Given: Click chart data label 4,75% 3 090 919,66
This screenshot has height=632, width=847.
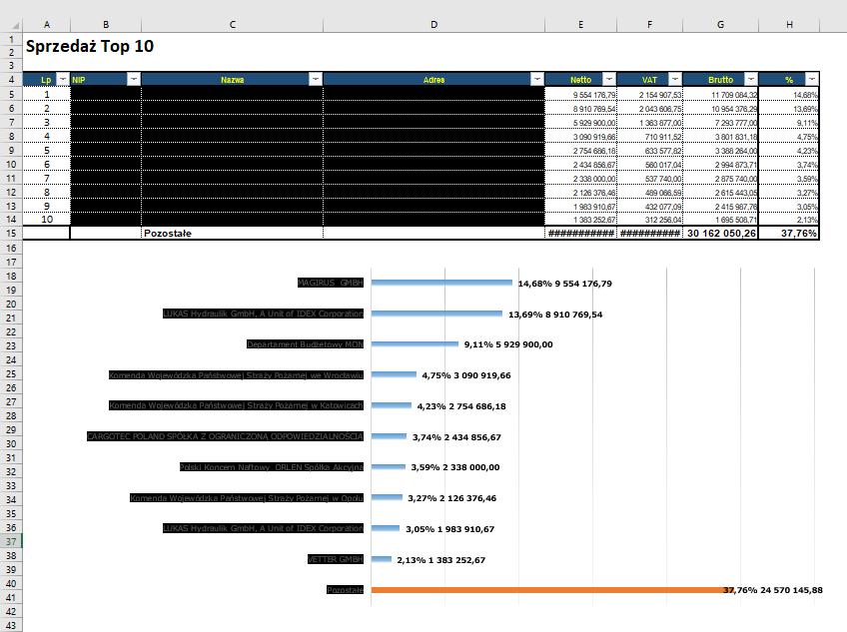Looking at the screenshot, I should pos(466,374).
